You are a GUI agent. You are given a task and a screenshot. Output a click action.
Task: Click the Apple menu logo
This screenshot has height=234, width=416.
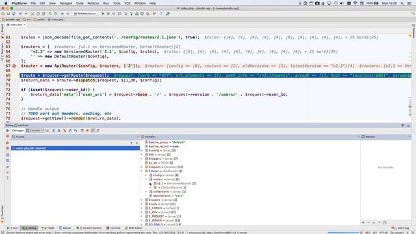pyautogui.click(x=6, y=3)
